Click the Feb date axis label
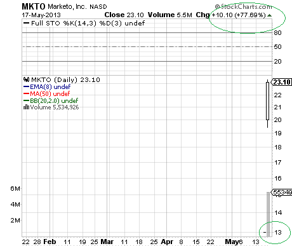 click(50, 242)
